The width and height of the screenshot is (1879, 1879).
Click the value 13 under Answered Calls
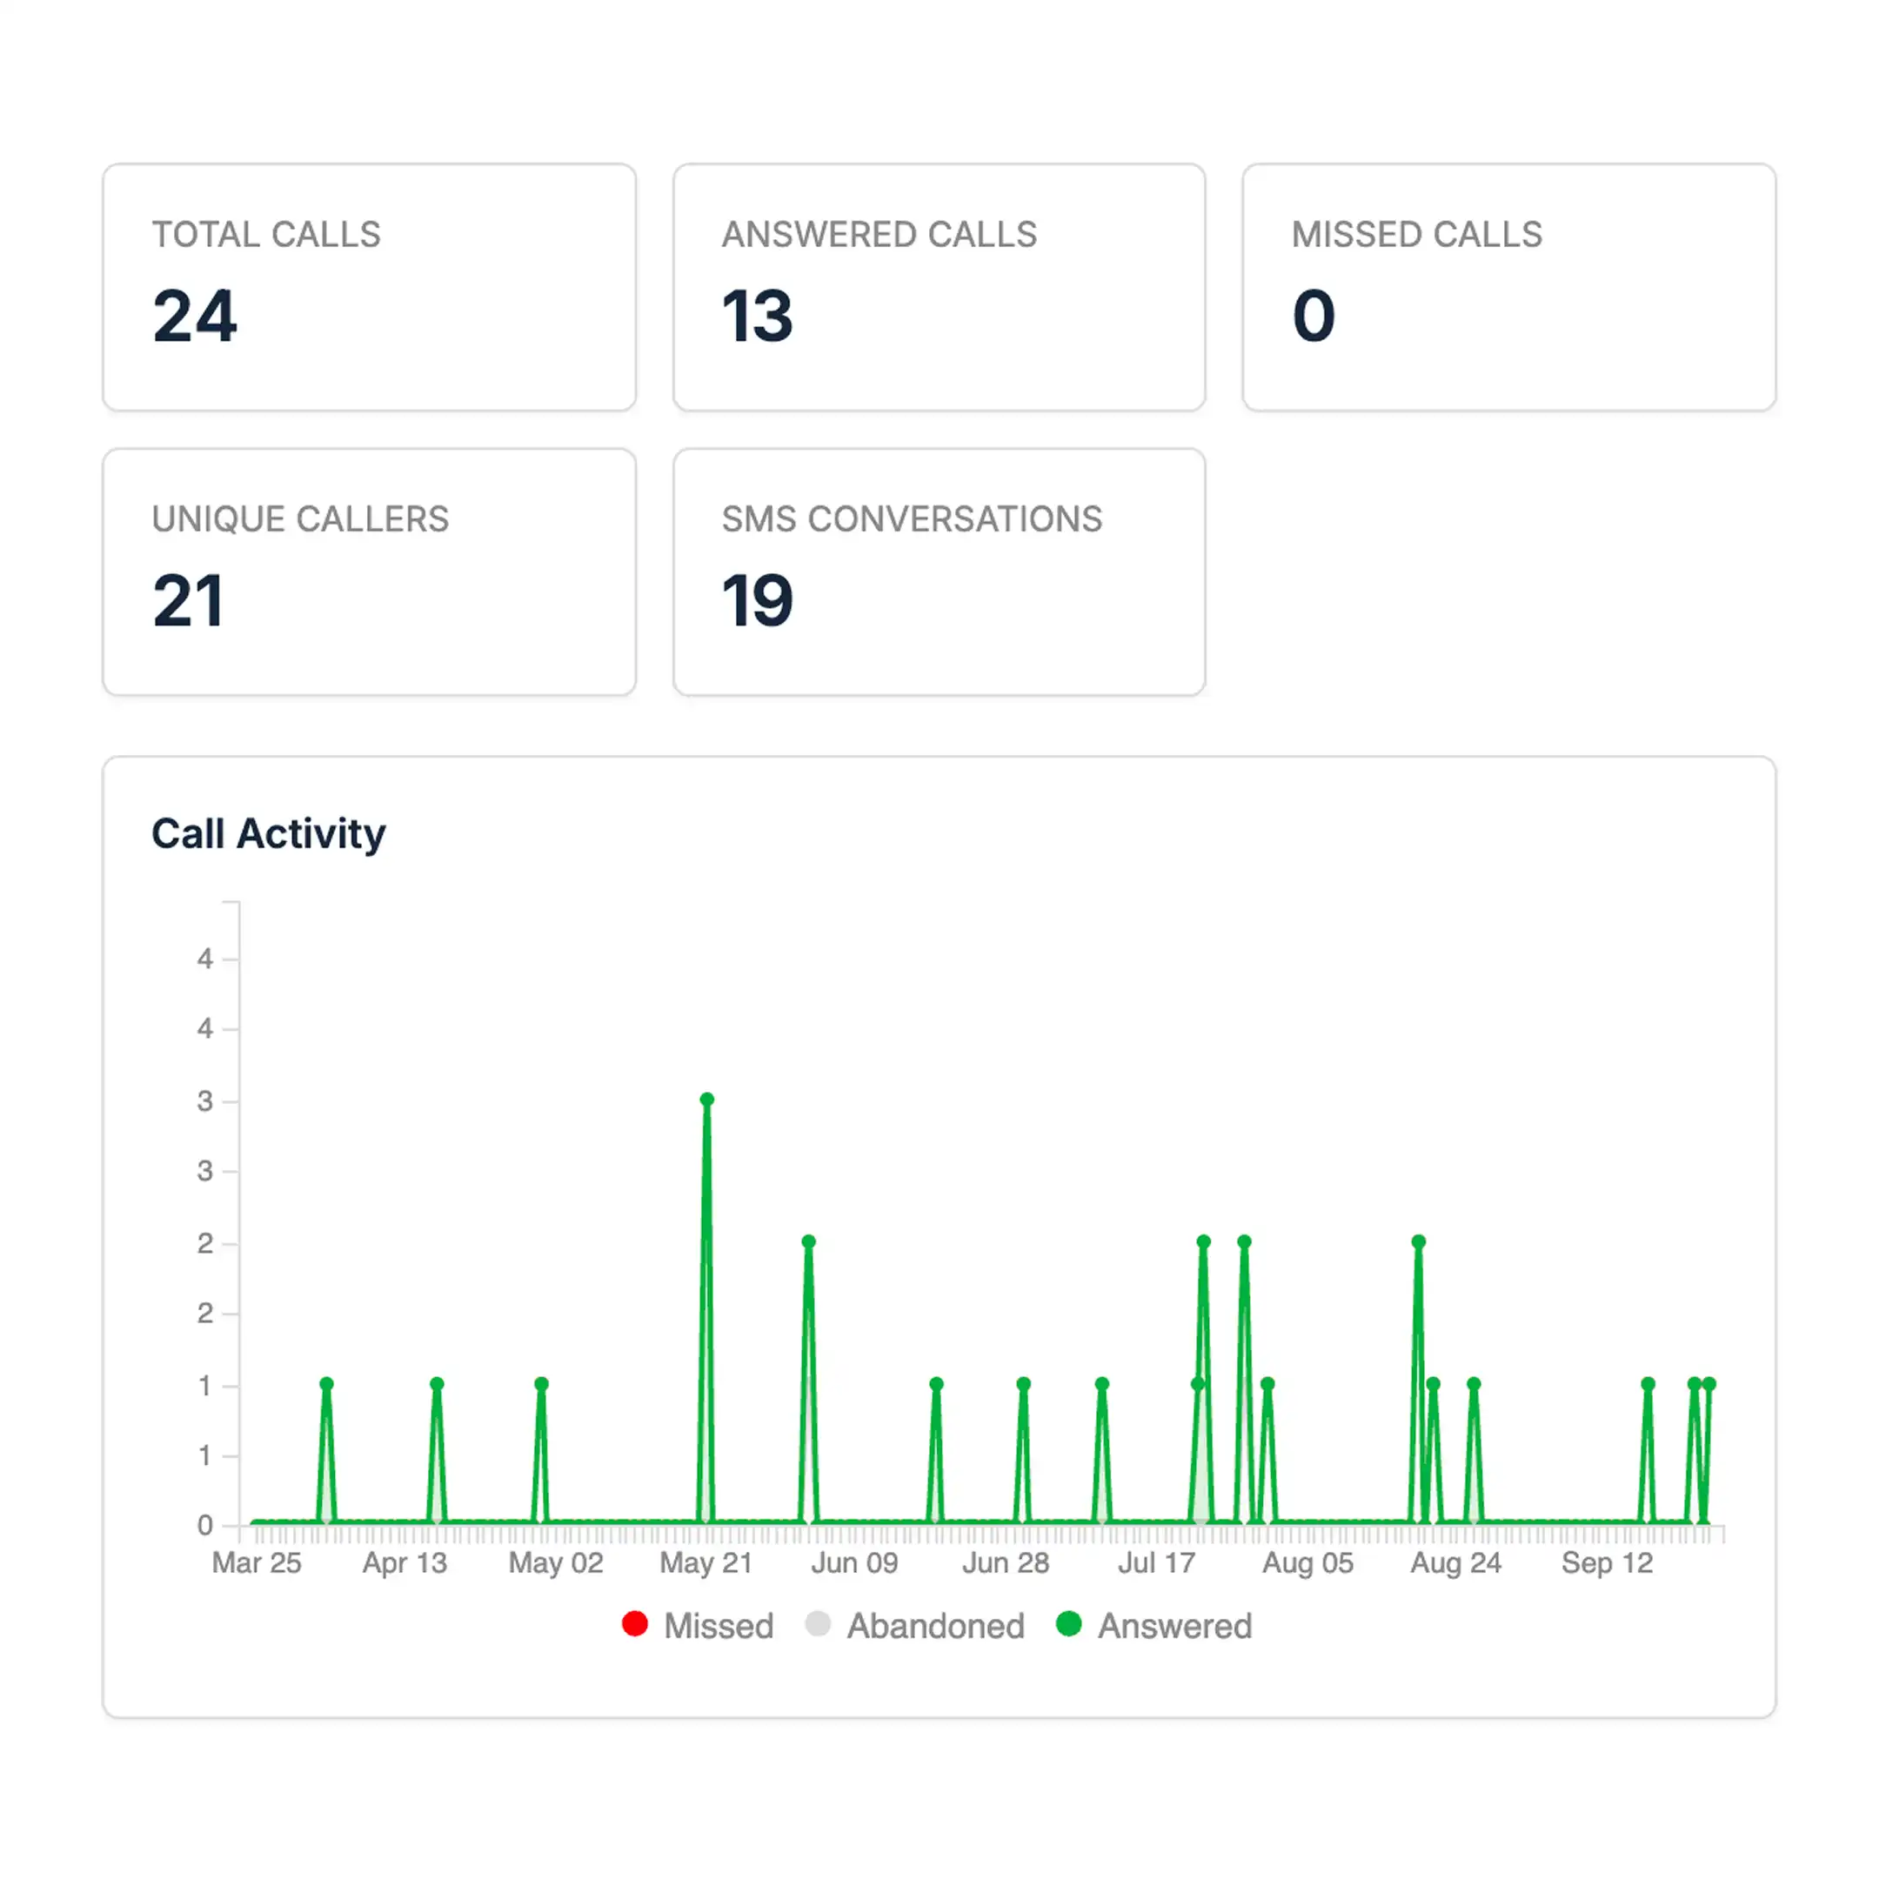click(758, 316)
